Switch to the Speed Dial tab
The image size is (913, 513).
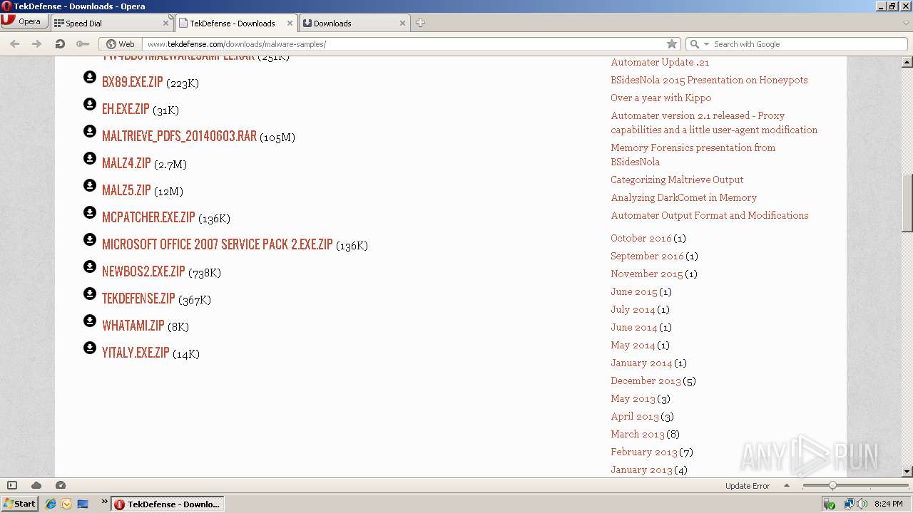[111, 23]
